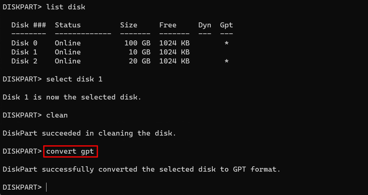Click the 20 GB size value
Screen dimensions: 368x195
(x=140, y=61)
